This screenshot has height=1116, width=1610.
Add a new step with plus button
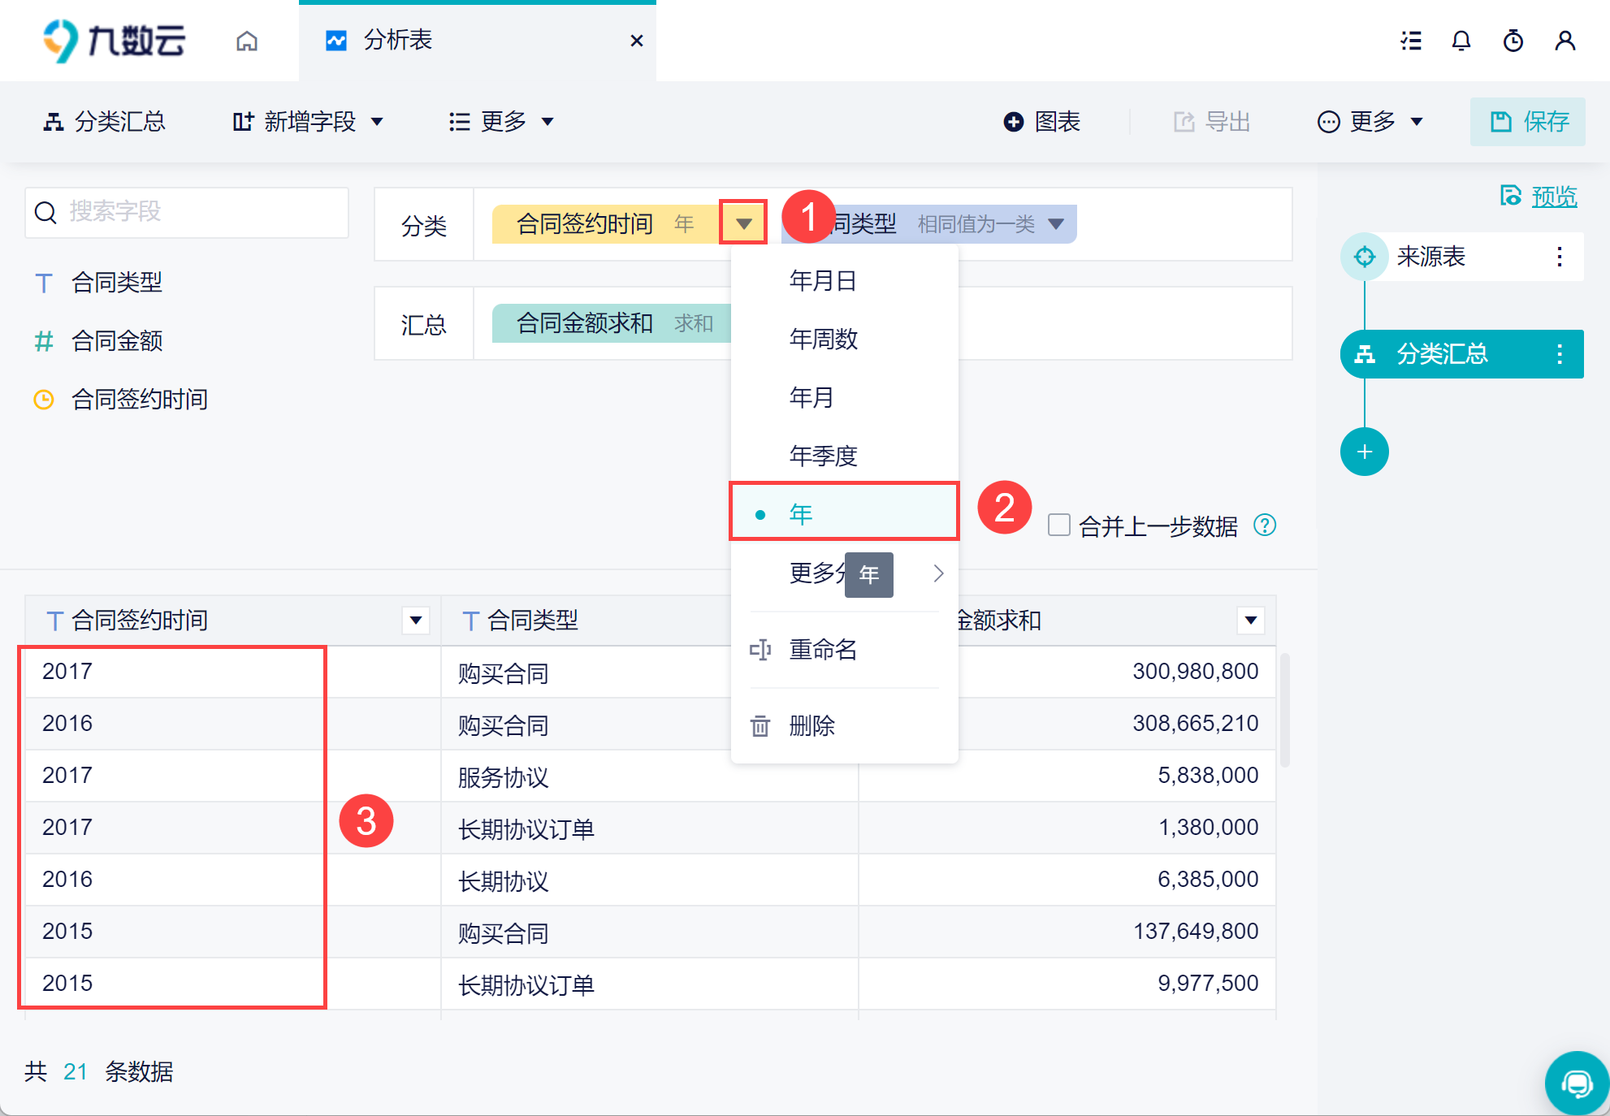1365,452
